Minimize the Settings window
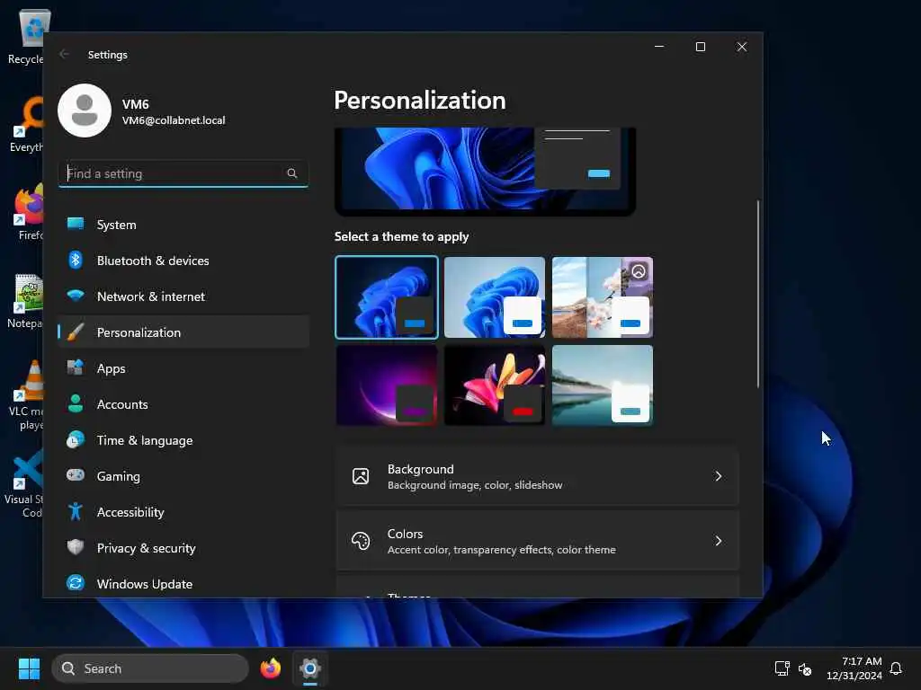Image resolution: width=921 pixels, height=690 pixels. pos(659,47)
